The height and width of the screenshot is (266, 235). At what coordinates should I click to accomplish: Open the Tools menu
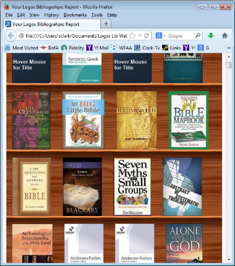pyautogui.click(x=97, y=15)
